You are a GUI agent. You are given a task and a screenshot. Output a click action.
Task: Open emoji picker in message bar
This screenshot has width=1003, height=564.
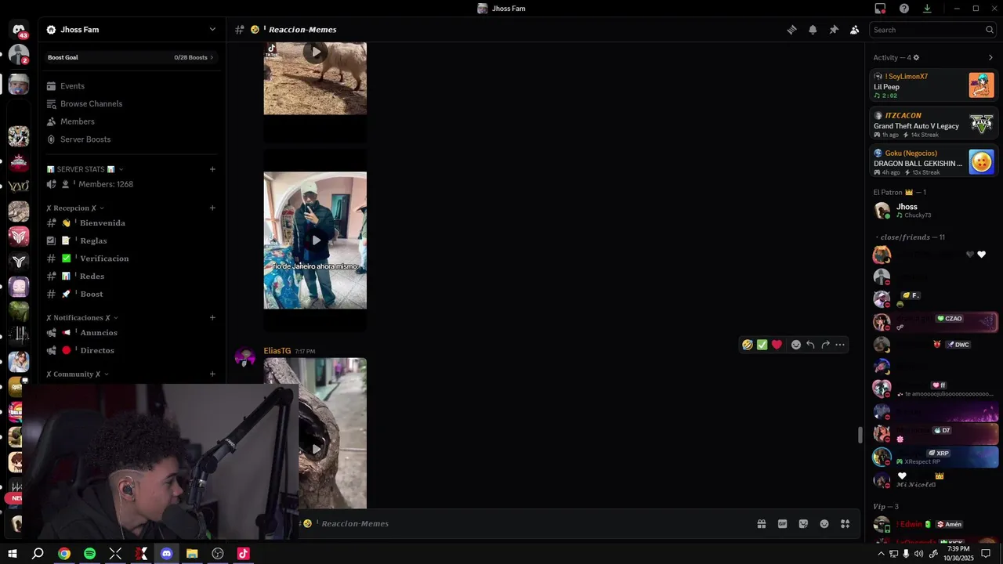coord(824,524)
